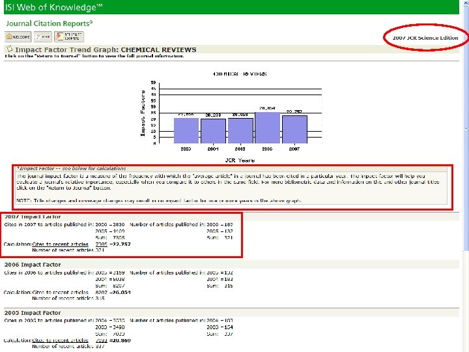Click the 2006 'Cites to recent articles' label

(60, 293)
